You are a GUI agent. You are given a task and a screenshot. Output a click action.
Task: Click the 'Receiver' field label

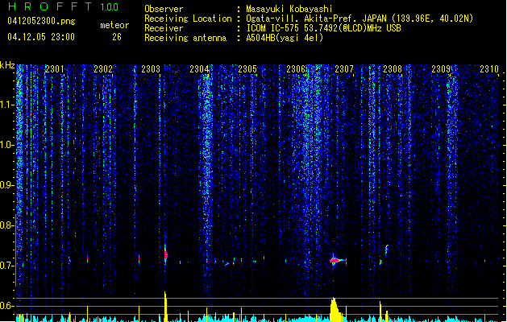click(164, 28)
